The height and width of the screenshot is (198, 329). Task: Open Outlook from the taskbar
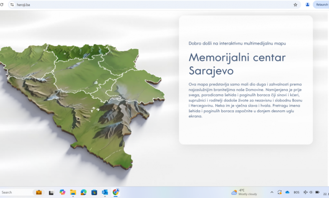coord(105,192)
